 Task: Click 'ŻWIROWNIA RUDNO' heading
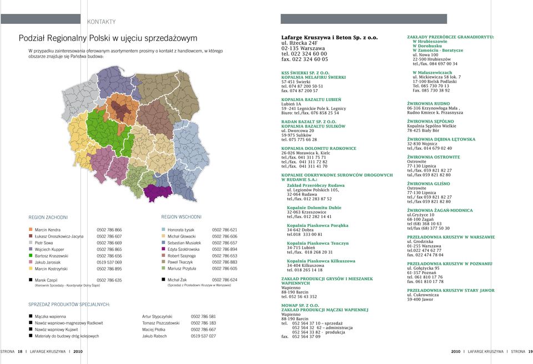coord(428,104)
